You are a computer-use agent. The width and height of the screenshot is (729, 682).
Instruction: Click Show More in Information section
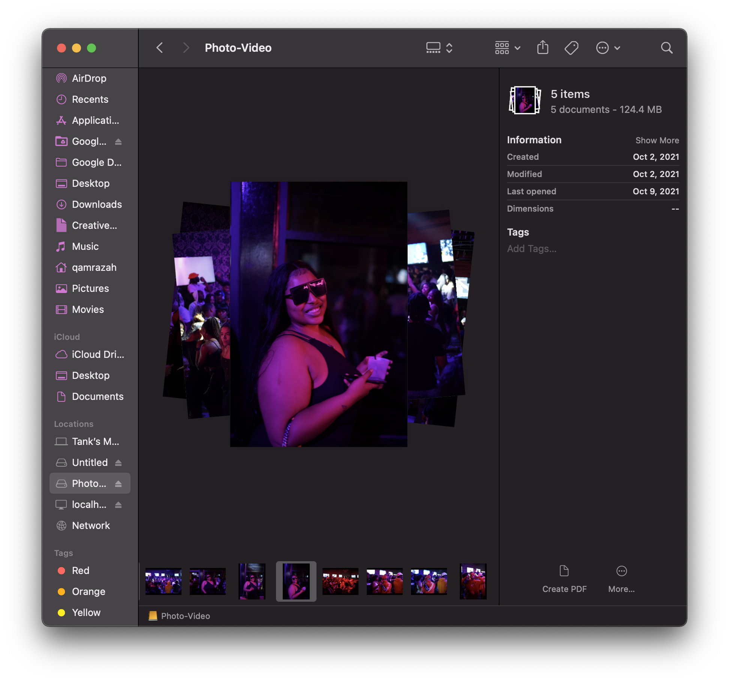point(657,140)
